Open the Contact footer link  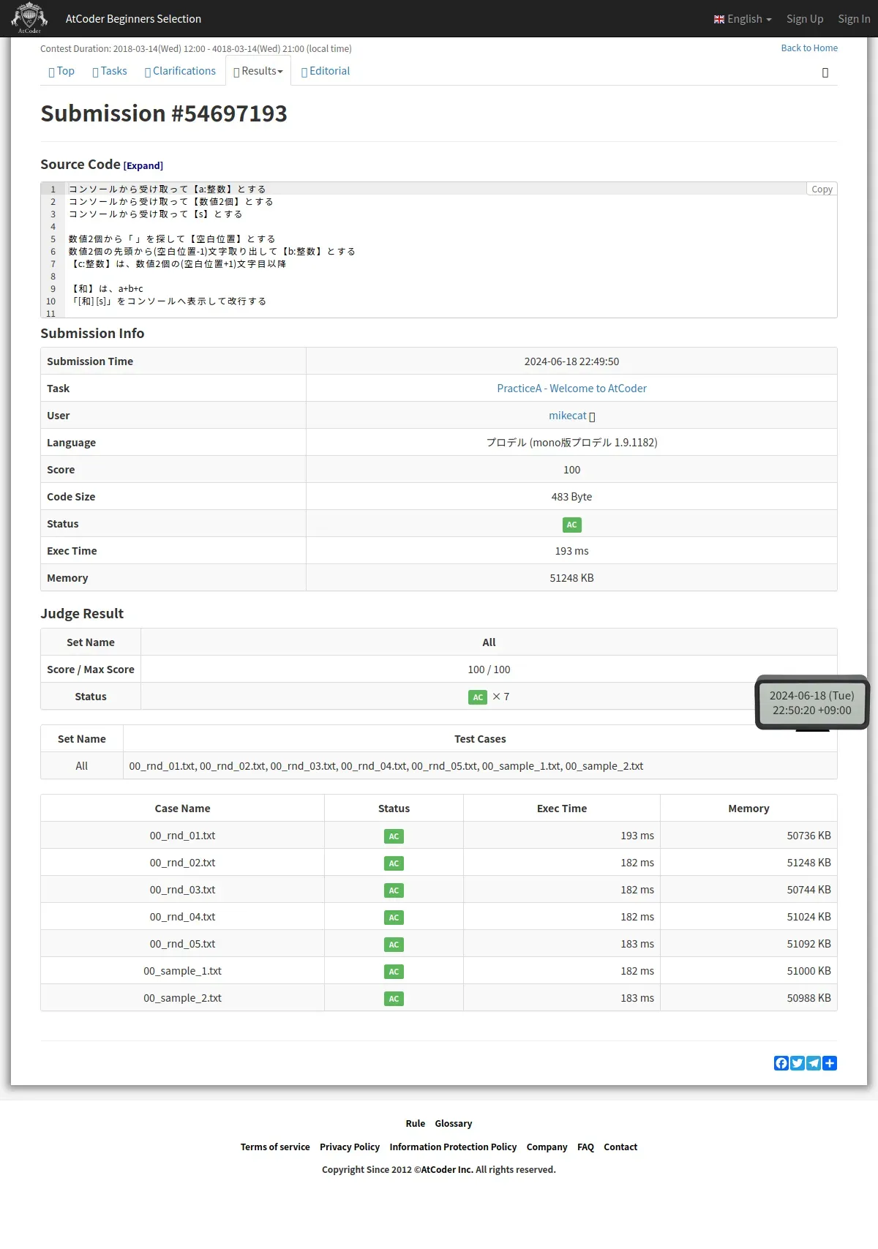point(620,1147)
